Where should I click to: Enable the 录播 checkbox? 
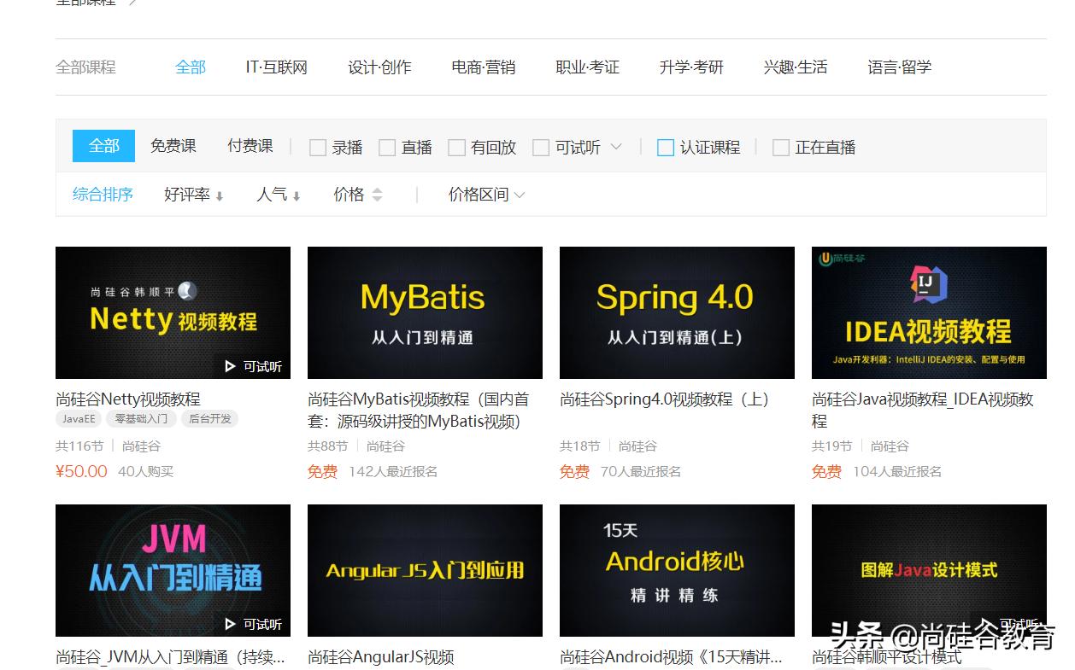tap(318, 148)
